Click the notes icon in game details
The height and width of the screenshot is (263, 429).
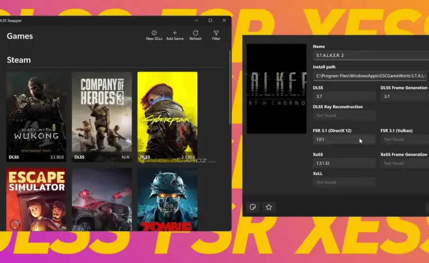[253, 207]
